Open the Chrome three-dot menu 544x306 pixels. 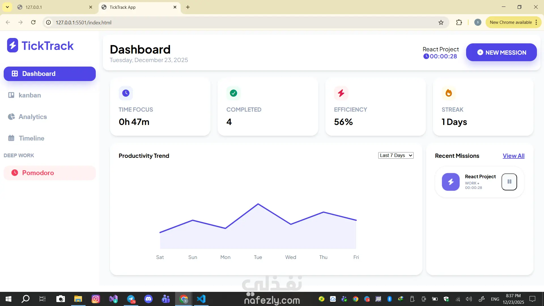[536, 22]
